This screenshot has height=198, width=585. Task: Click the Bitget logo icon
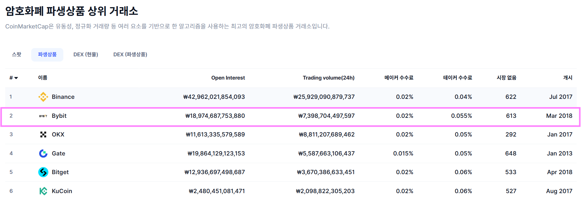click(x=43, y=172)
